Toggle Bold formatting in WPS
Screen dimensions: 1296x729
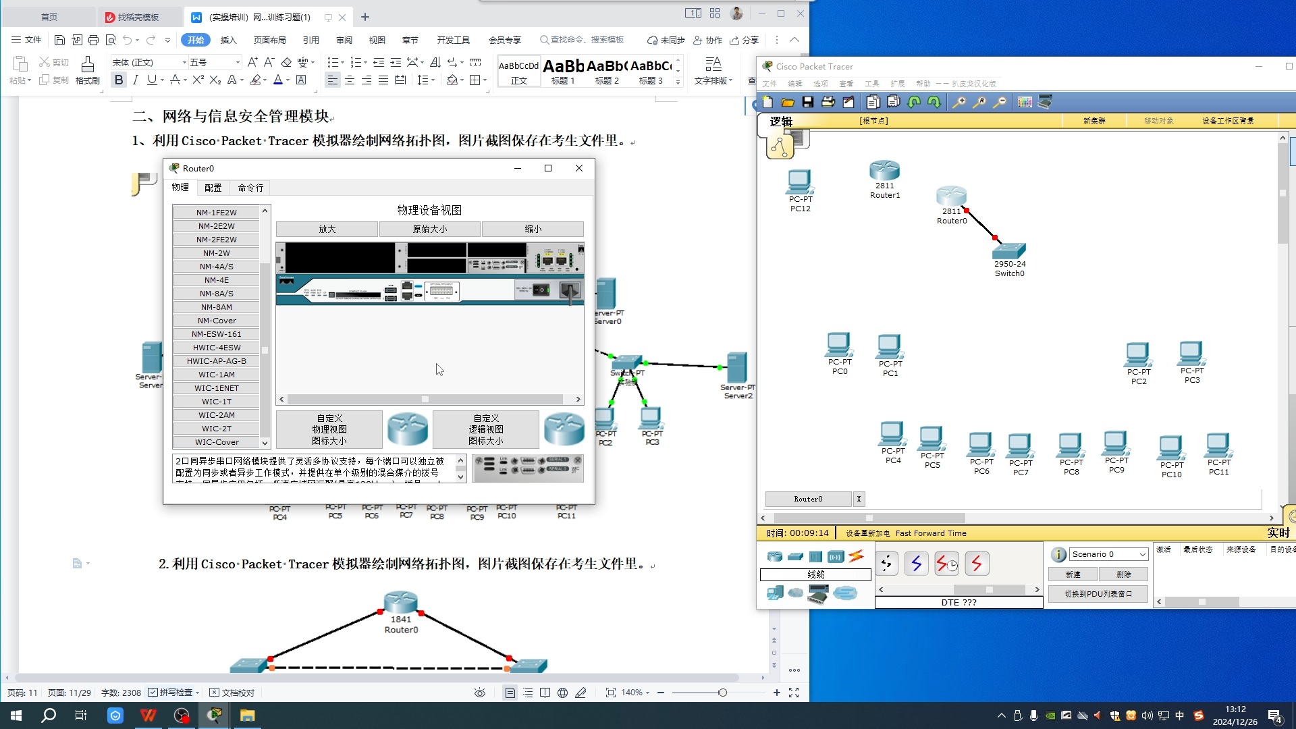119,80
